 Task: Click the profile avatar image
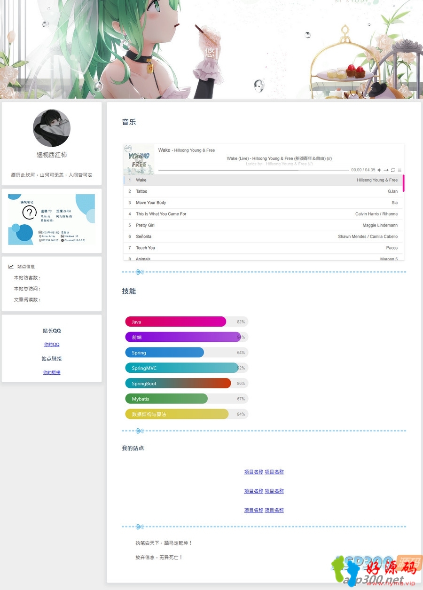point(52,128)
